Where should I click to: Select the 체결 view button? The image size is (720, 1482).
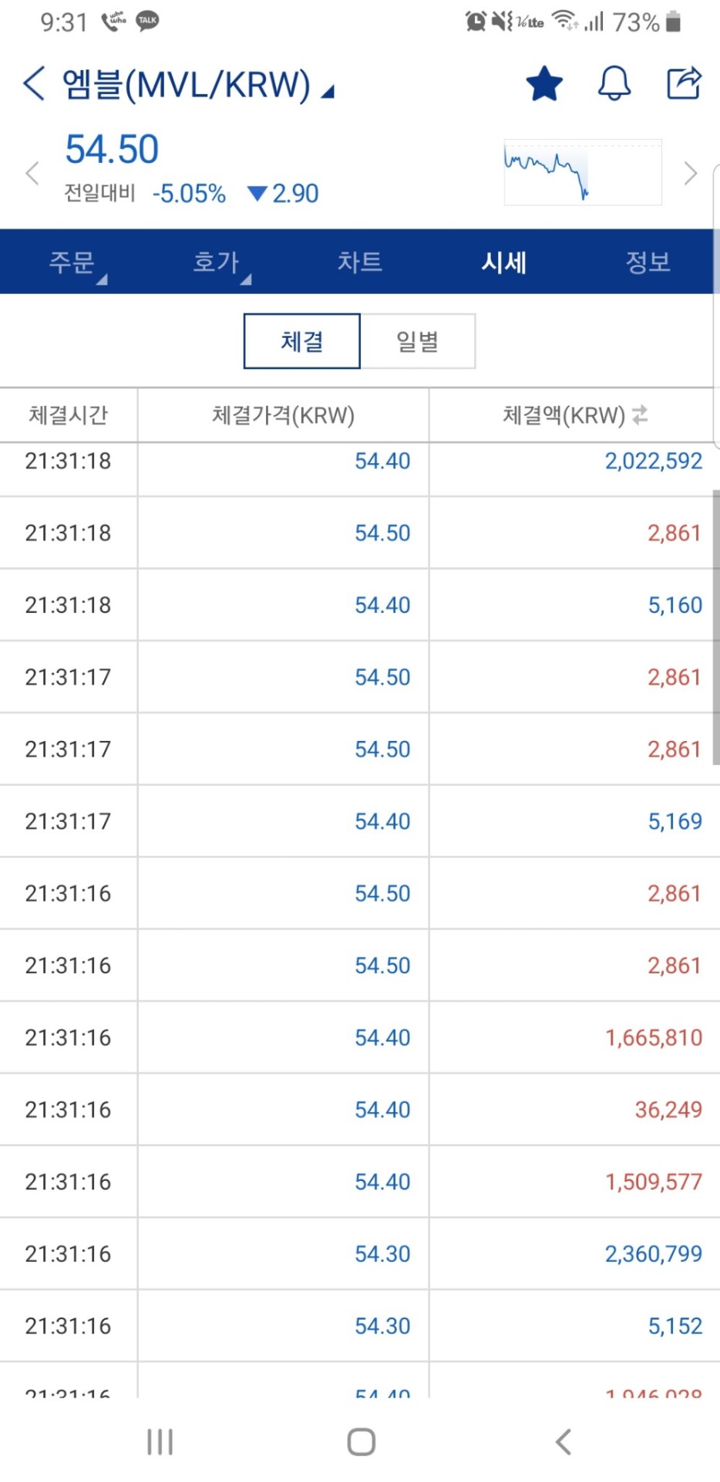click(301, 341)
